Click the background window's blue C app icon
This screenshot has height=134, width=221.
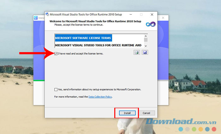click(x=36, y=18)
